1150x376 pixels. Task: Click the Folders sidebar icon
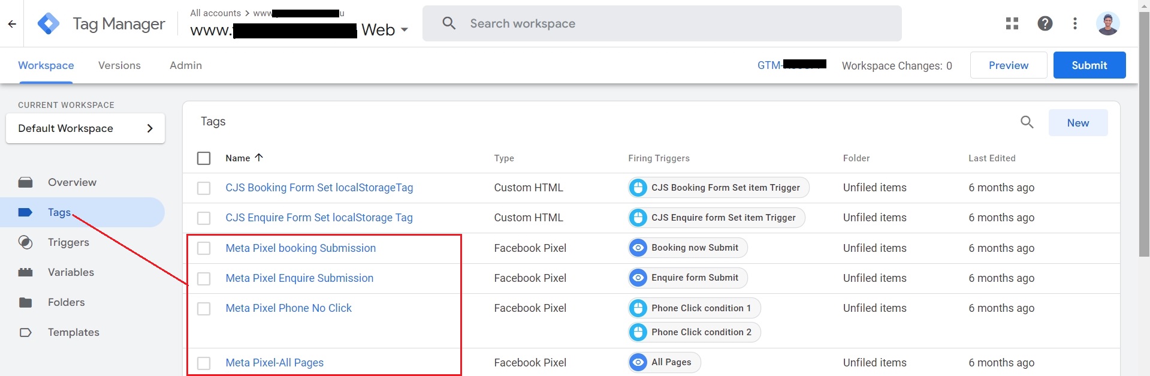tap(25, 302)
